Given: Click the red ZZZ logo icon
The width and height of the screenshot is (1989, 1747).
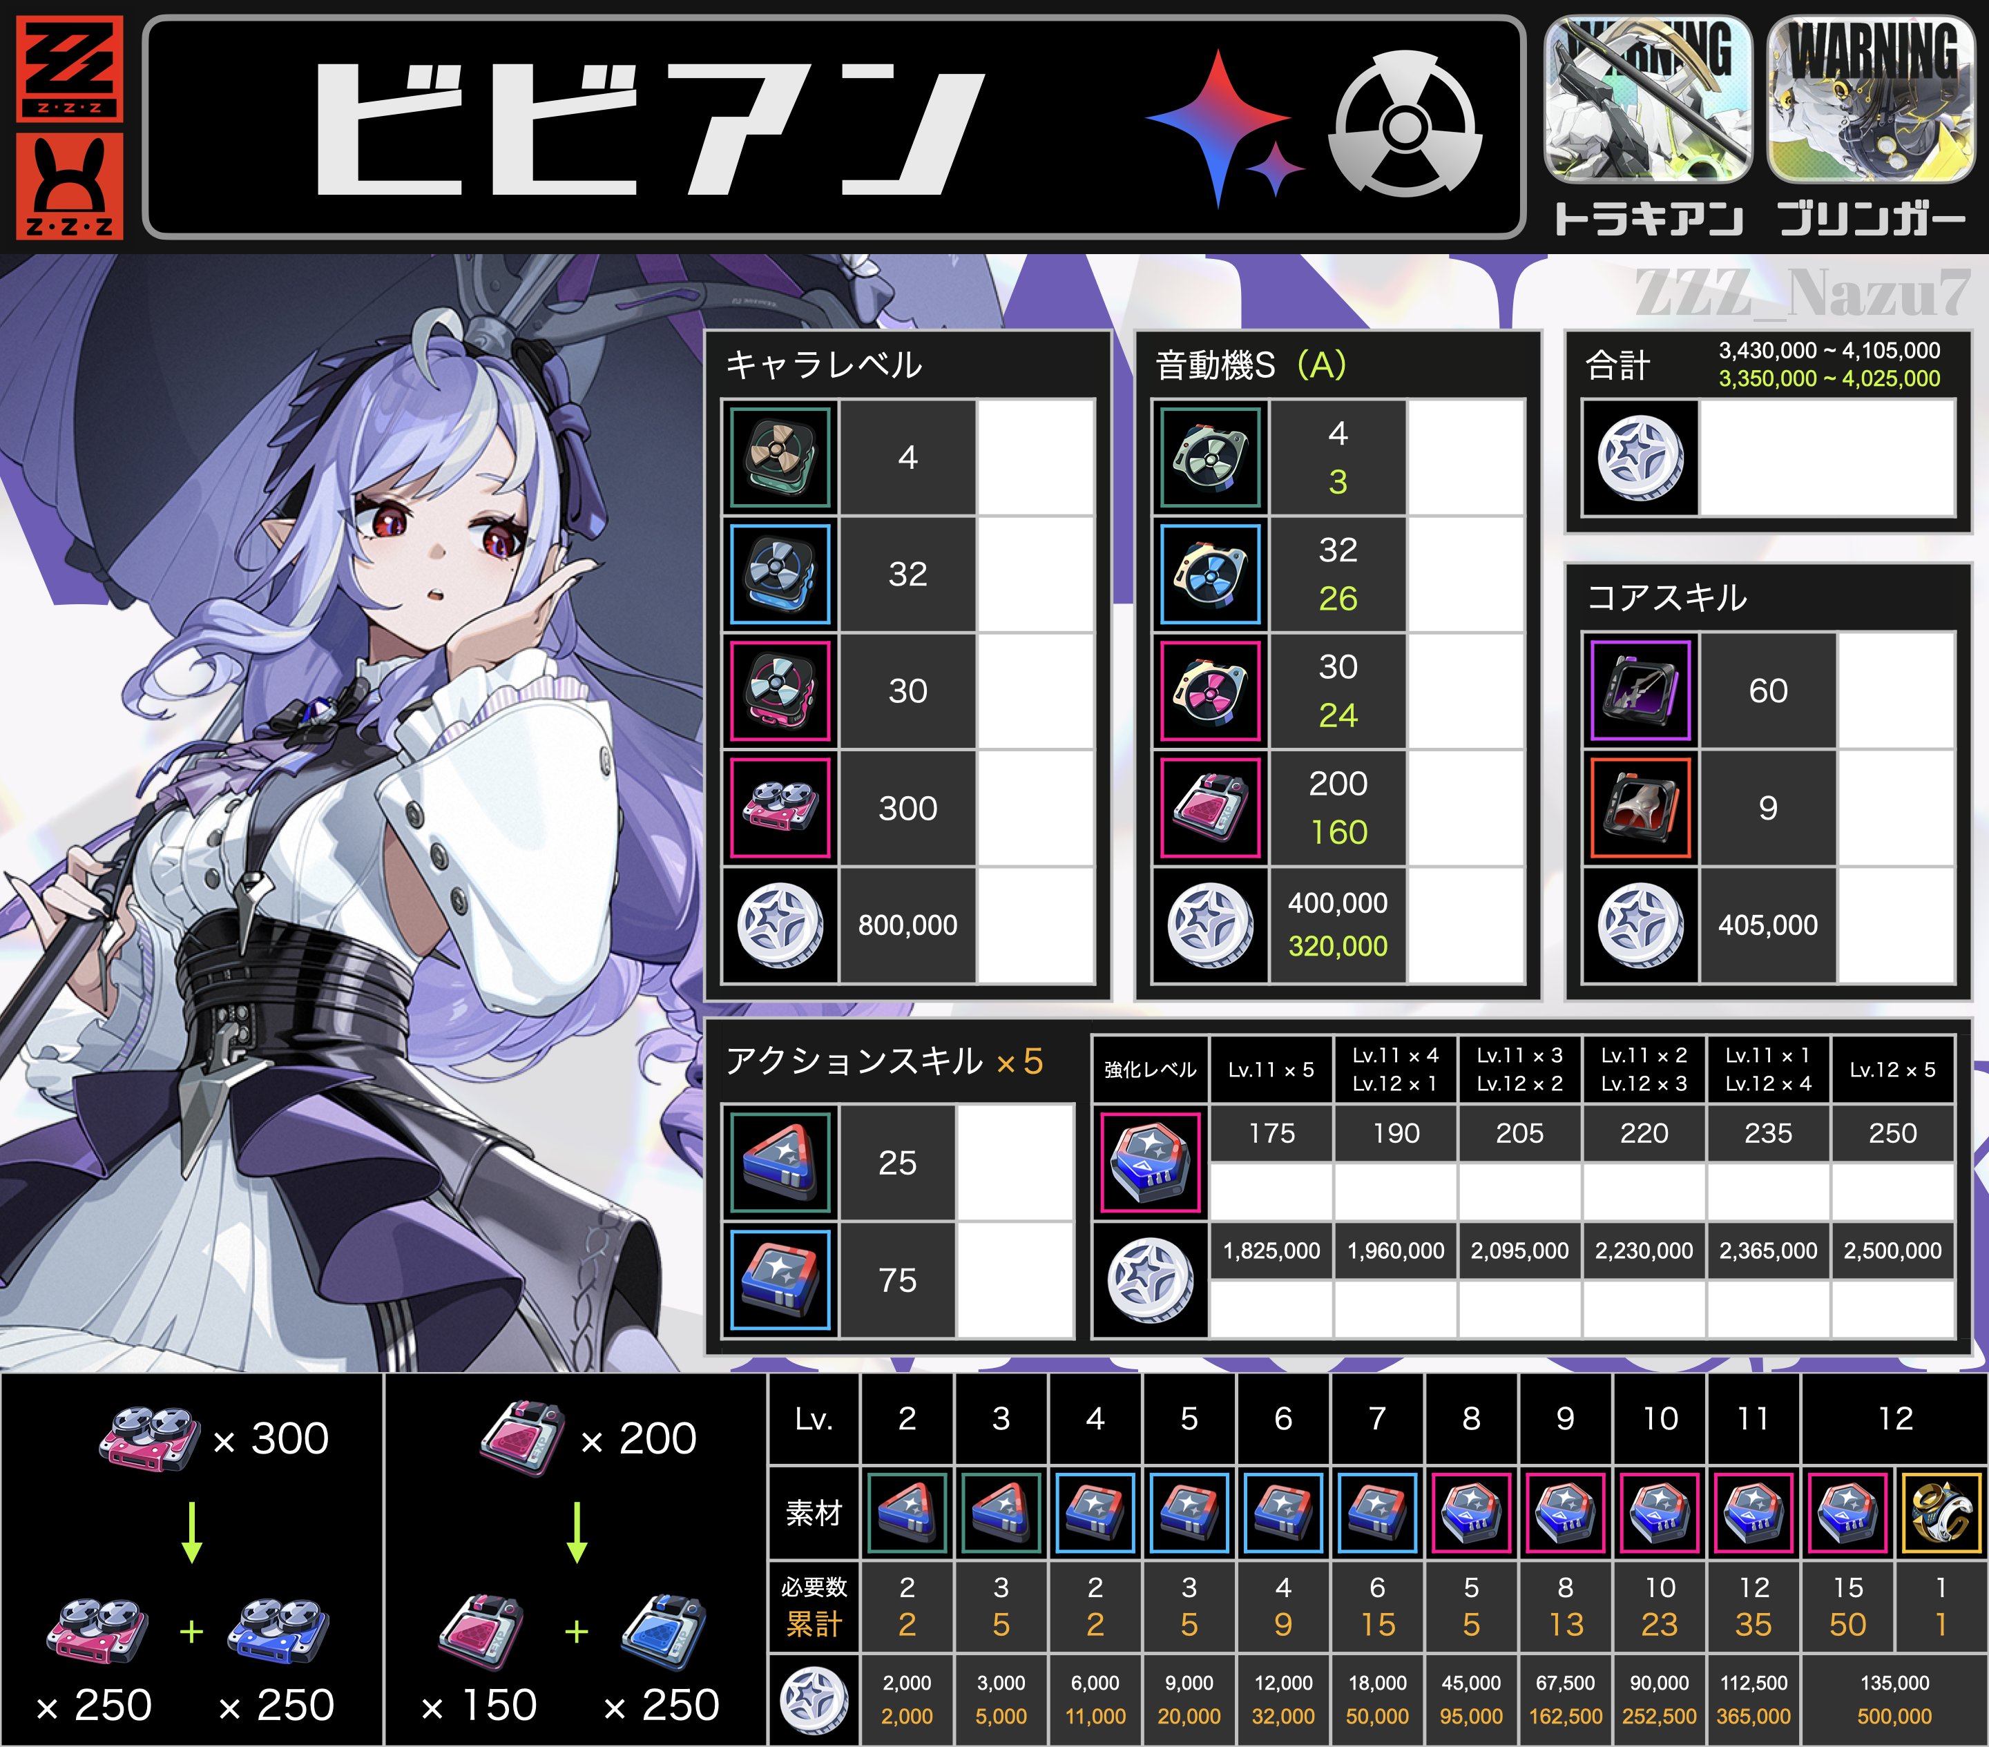Looking at the screenshot, I should 70,68.
